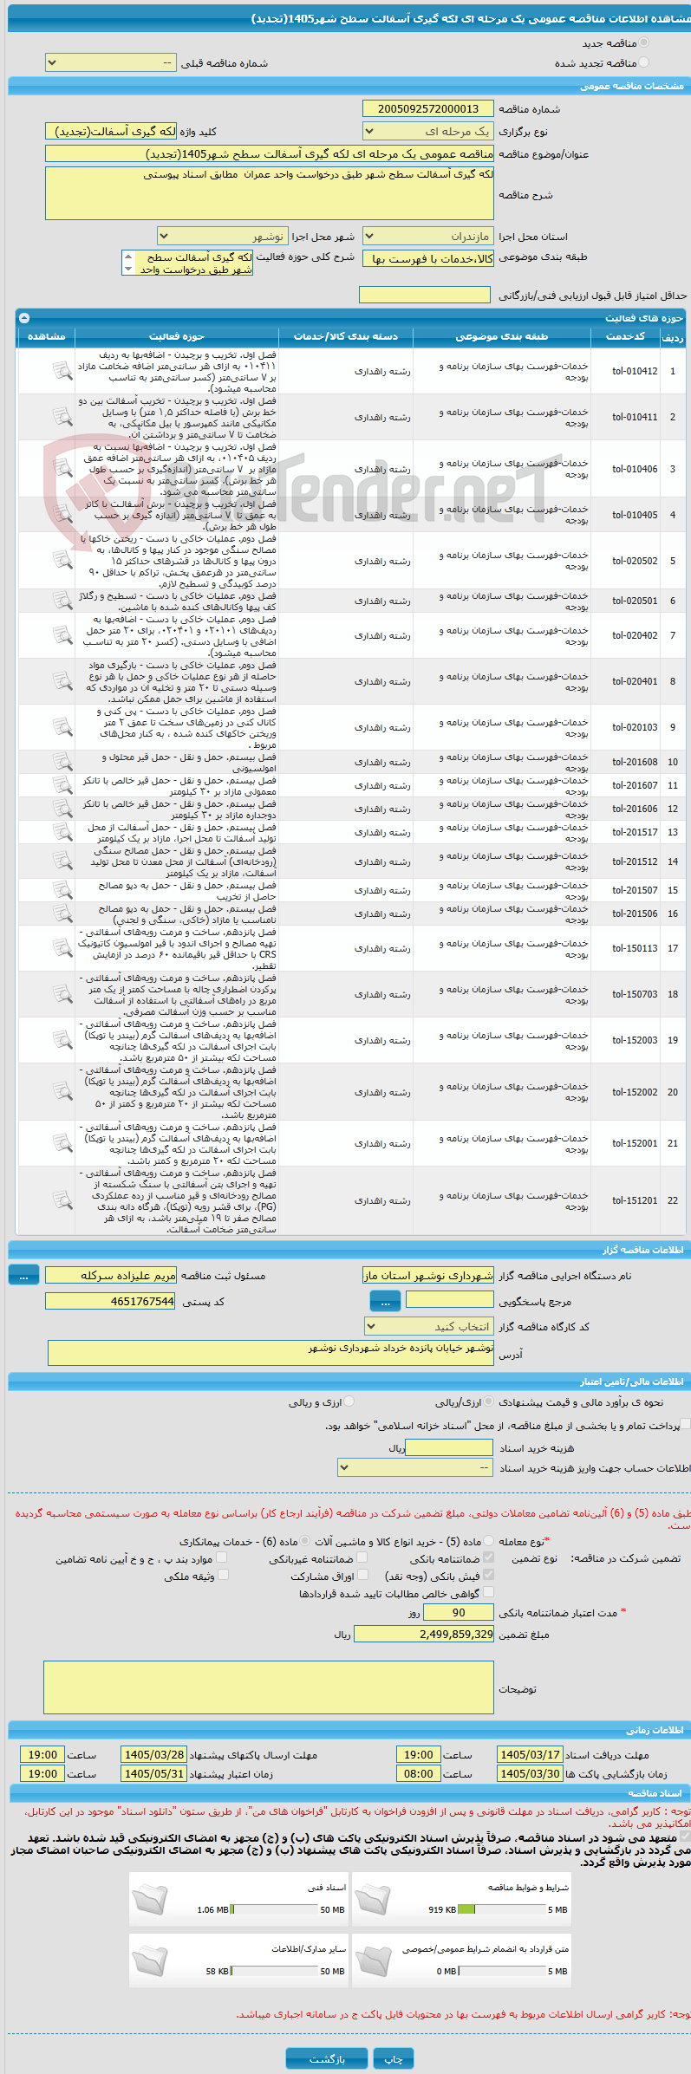The width and height of the screenshot is (691, 2074).
Task: Click the شرایط و ضوابط مناقصه size bar
Action: pos(501,1909)
